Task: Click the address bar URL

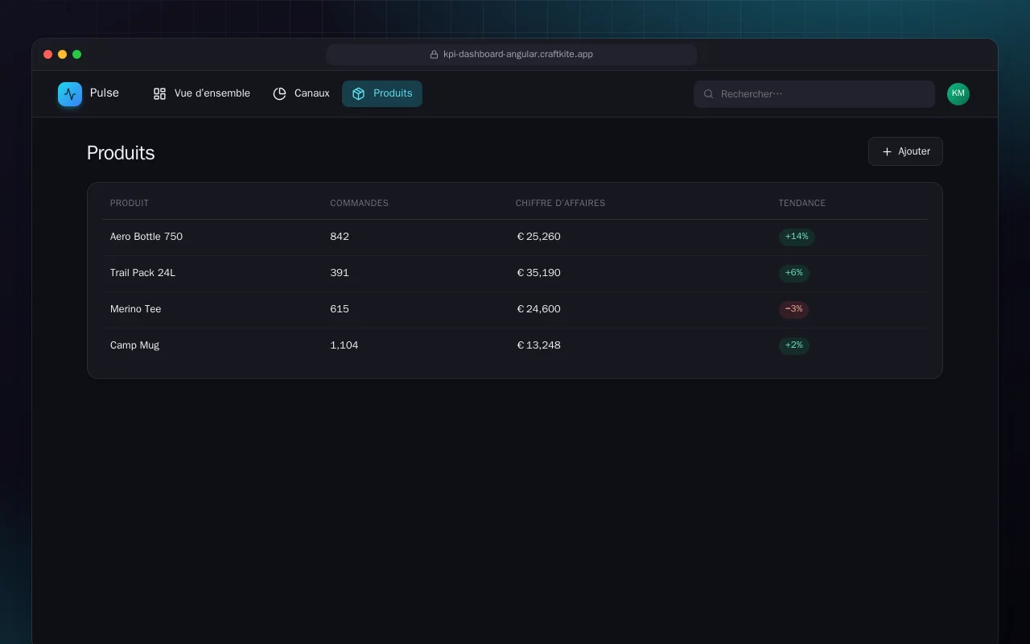Action: (518, 55)
